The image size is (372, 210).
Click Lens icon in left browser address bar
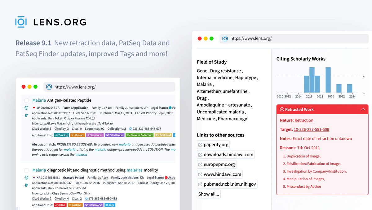tap(49, 87)
